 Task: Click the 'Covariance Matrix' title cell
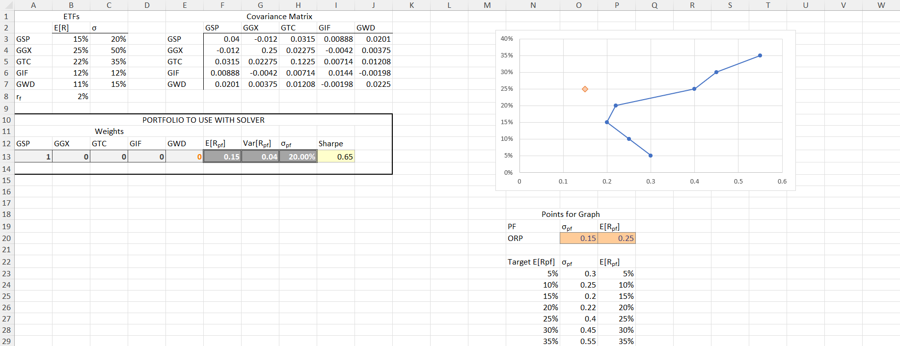tap(279, 16)
